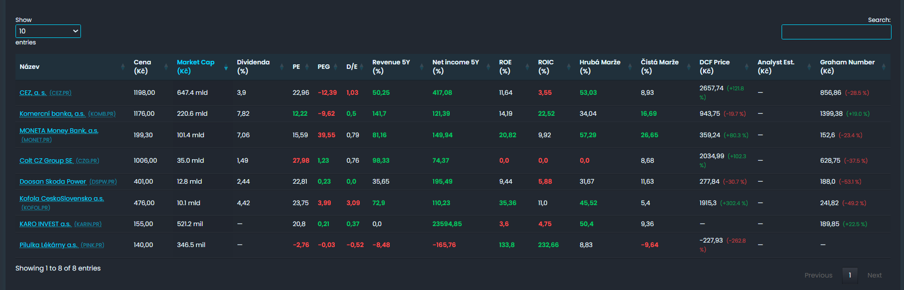Select KARO INVEST net income 23594,85

pos(447,224)
